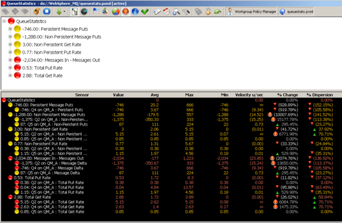
Task: Click the blue flag toolbar icon
Action: click(x=96, y=11)
